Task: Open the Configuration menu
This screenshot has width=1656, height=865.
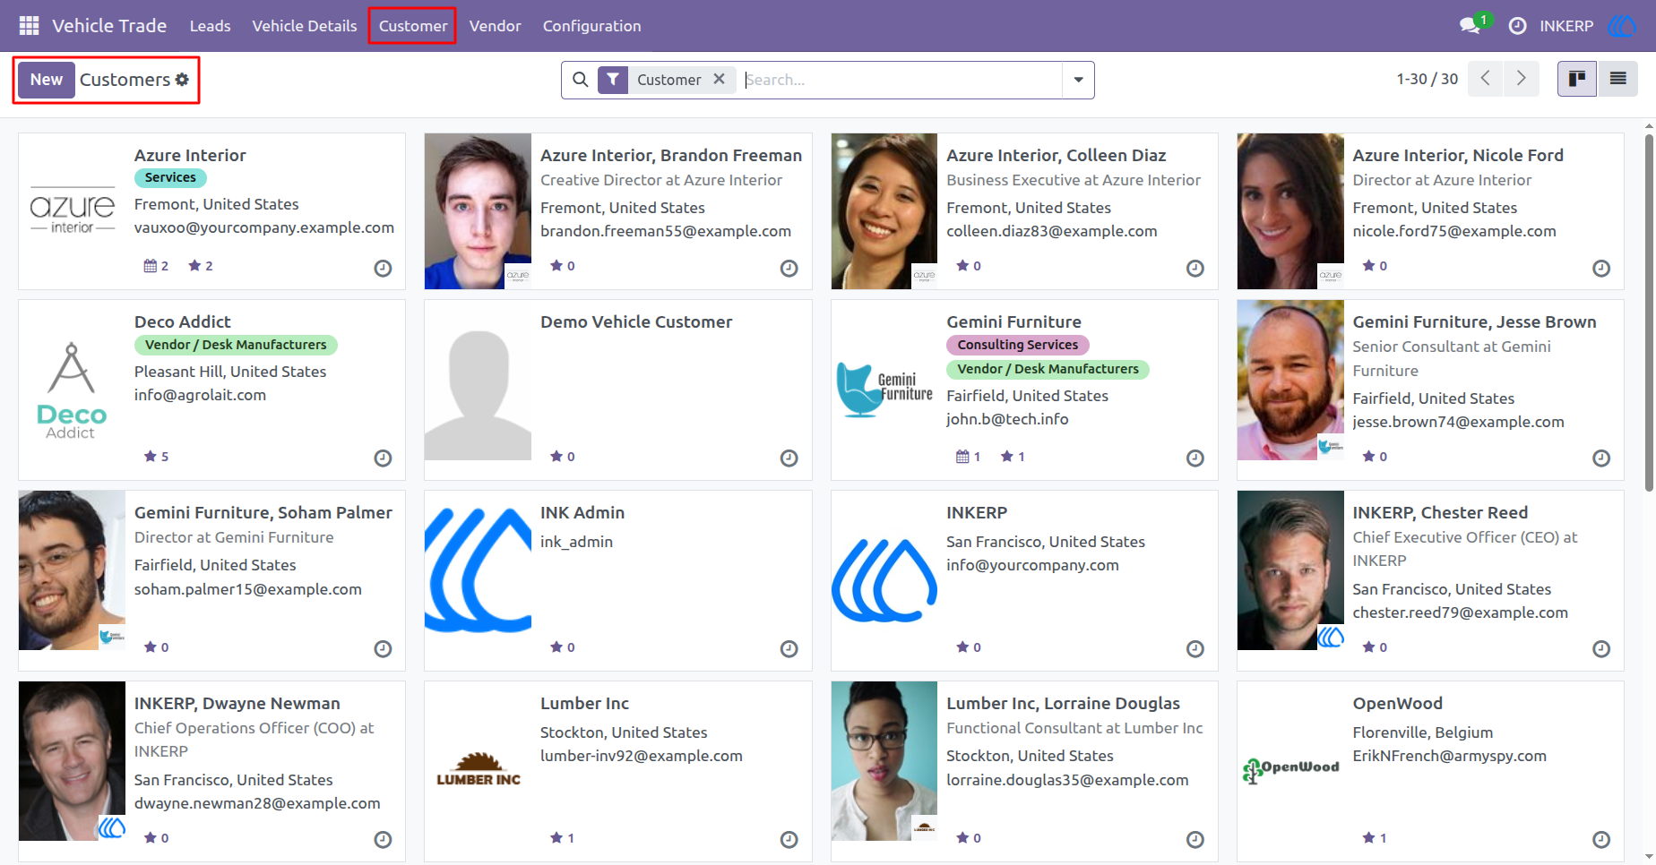Action: (x=591, y=26)
